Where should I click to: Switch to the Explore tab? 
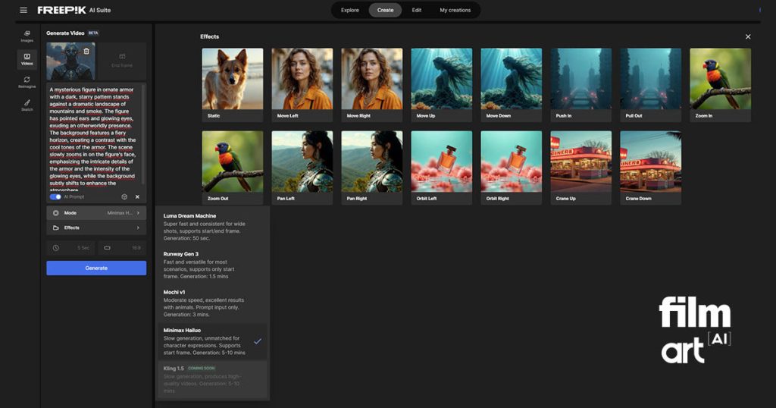click(350, 10)
